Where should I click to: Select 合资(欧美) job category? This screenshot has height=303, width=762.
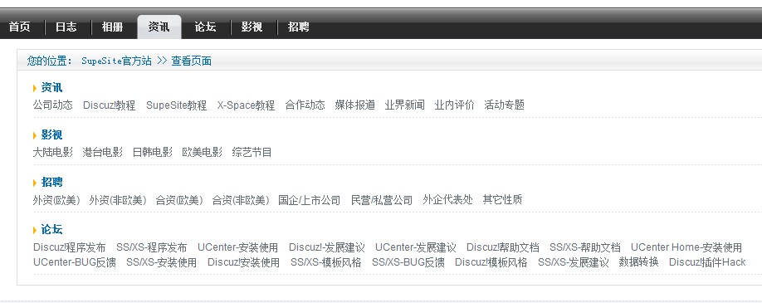178,199
